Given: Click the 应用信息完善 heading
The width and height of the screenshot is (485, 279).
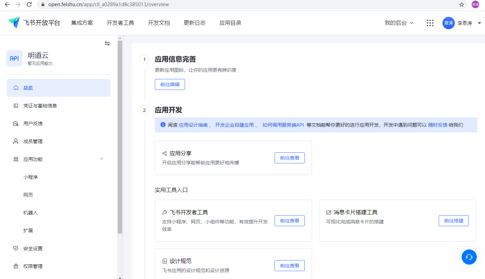Looking at the screenshot, I should click(x=175, y=59).
